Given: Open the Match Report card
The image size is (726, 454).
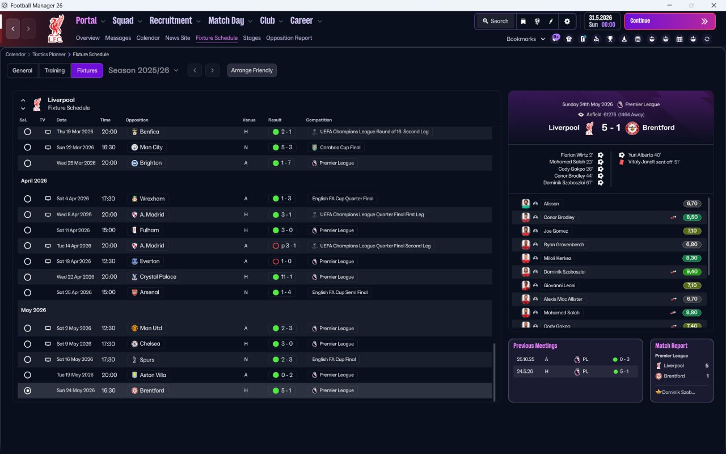Looking at the screenshot, I should click(682, 371).
